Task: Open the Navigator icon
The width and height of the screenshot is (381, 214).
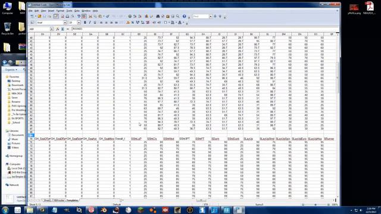Action: (x=163, y=16)
